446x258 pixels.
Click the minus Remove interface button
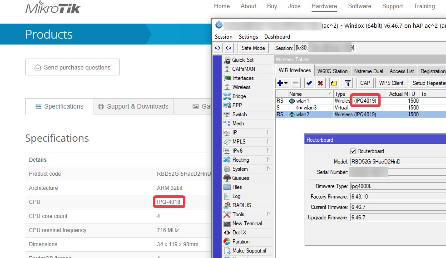click(x=296, y=83)
